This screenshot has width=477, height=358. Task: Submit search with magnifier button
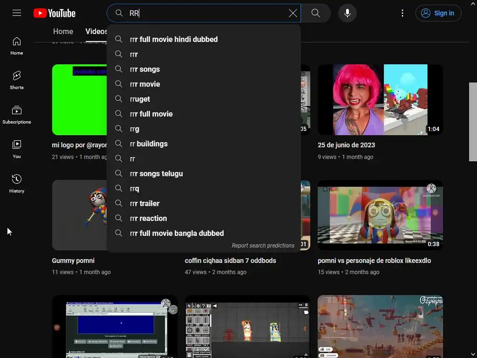315,13
